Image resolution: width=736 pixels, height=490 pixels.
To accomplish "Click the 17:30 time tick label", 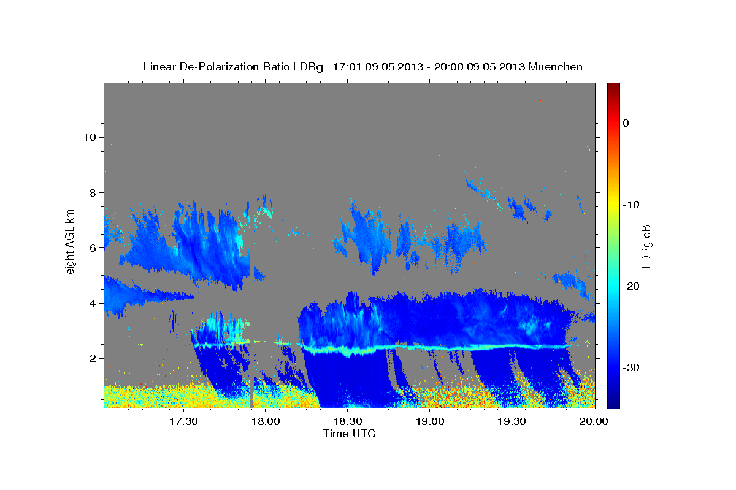I will (183, 421).
